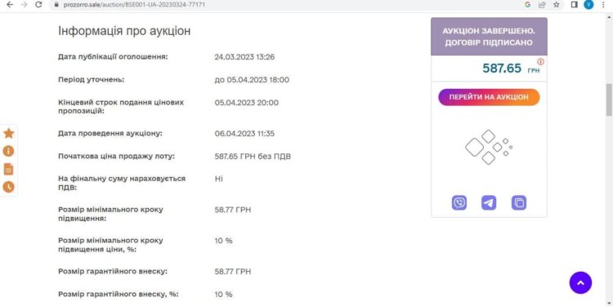Click label Розмір гарантійного внеску:

(x=113, y=271)
